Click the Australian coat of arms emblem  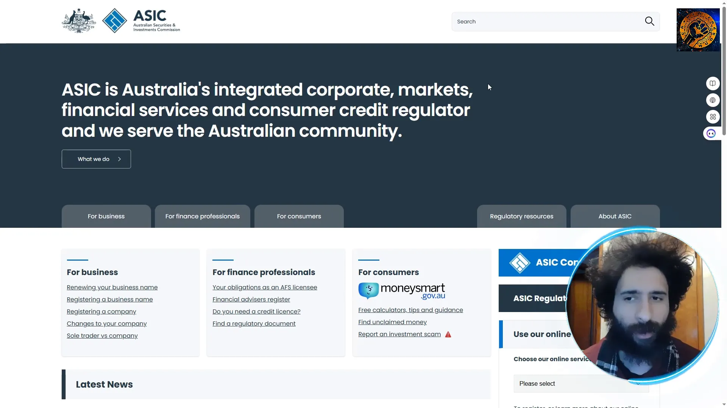tap(79, 21)
